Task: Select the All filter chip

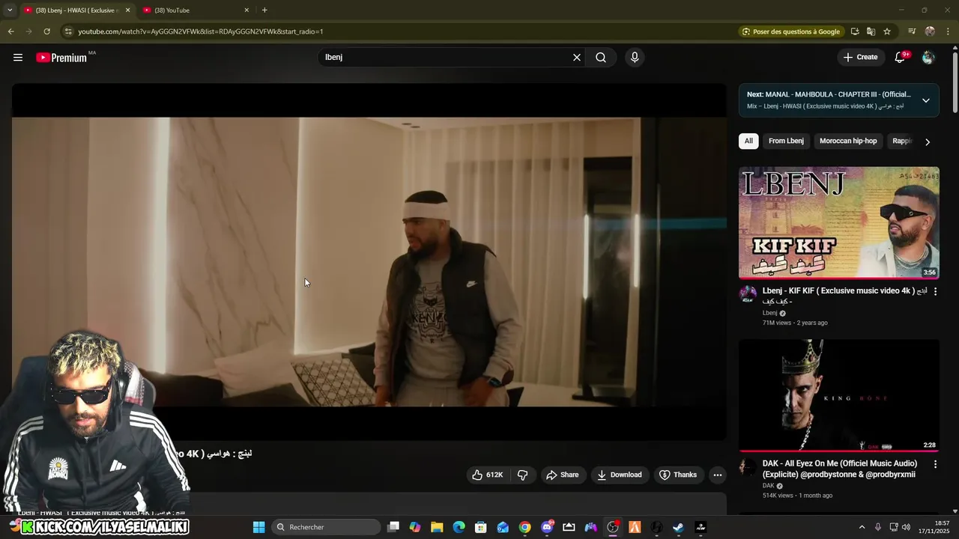Action: [x=748, y=141]
